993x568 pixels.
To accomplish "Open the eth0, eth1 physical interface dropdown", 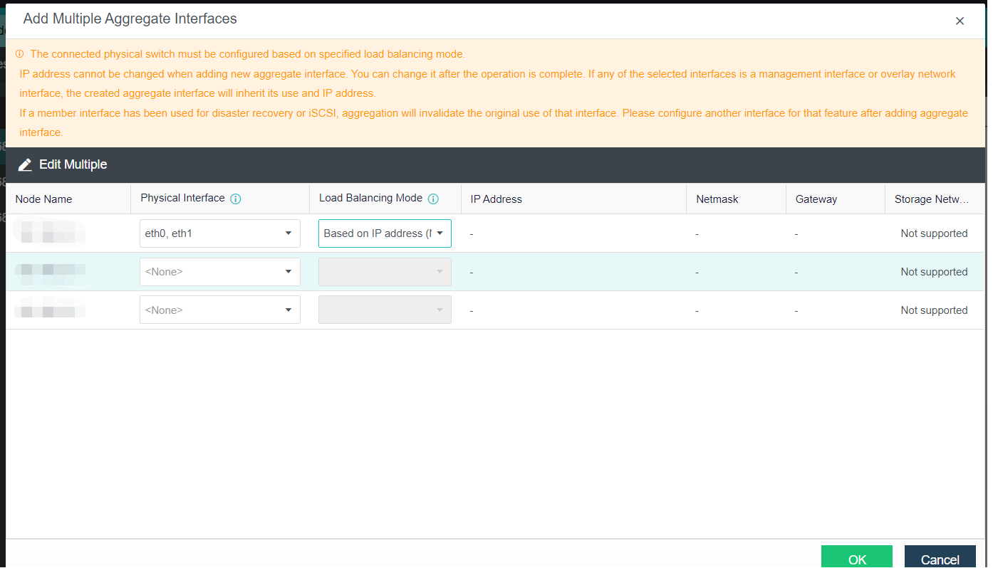I will pos(219,233).
